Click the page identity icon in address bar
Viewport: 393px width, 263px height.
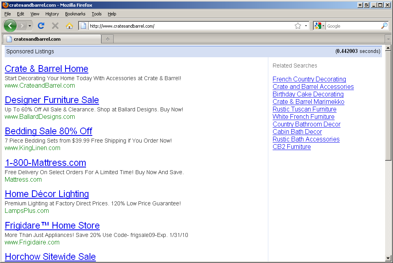tap(84, 26)
